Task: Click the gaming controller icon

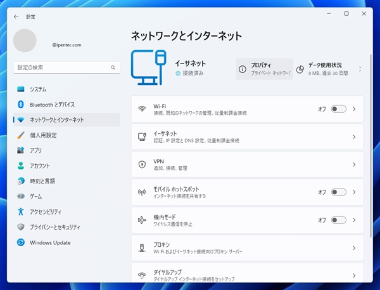Action: point(21,196)
